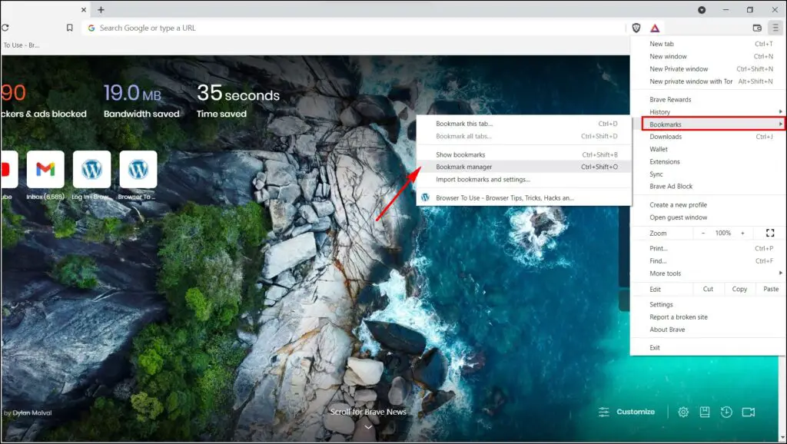Click the Brave Talk video camera icon
The image size is (787, 444).
point(749,412)
